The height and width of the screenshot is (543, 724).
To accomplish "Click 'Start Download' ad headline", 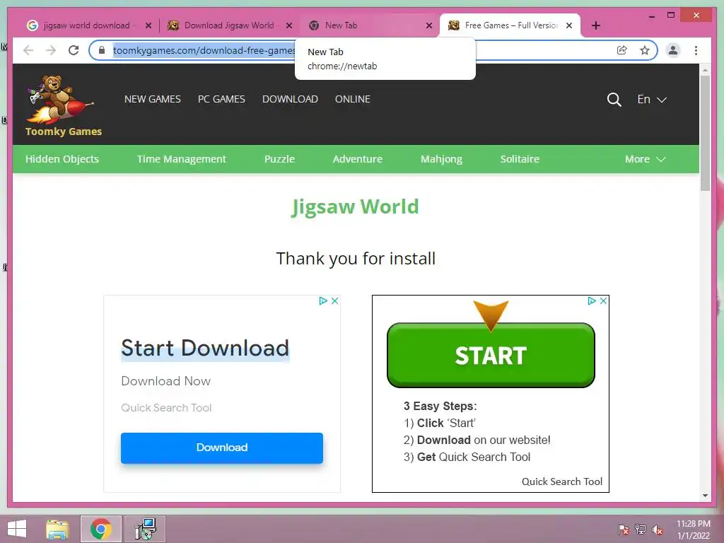I will tap(205, 348).
